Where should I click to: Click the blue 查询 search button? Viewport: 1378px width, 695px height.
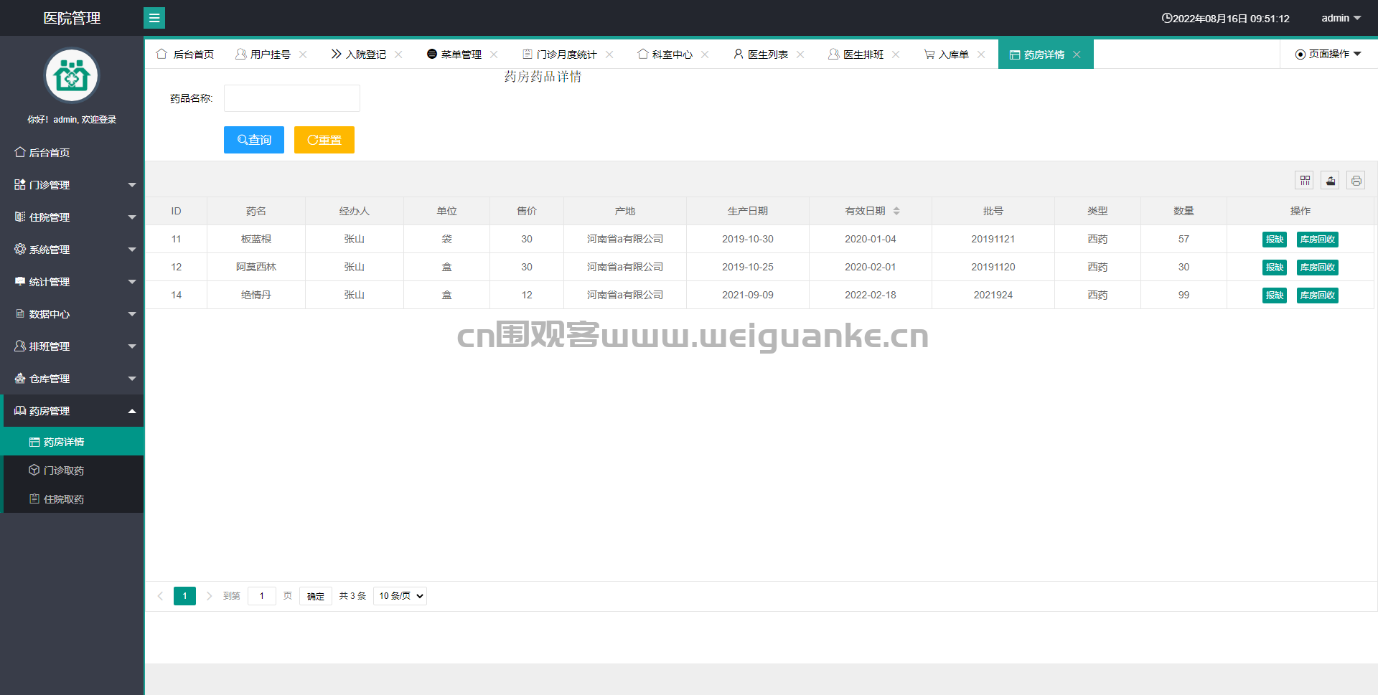click(254, 140)
